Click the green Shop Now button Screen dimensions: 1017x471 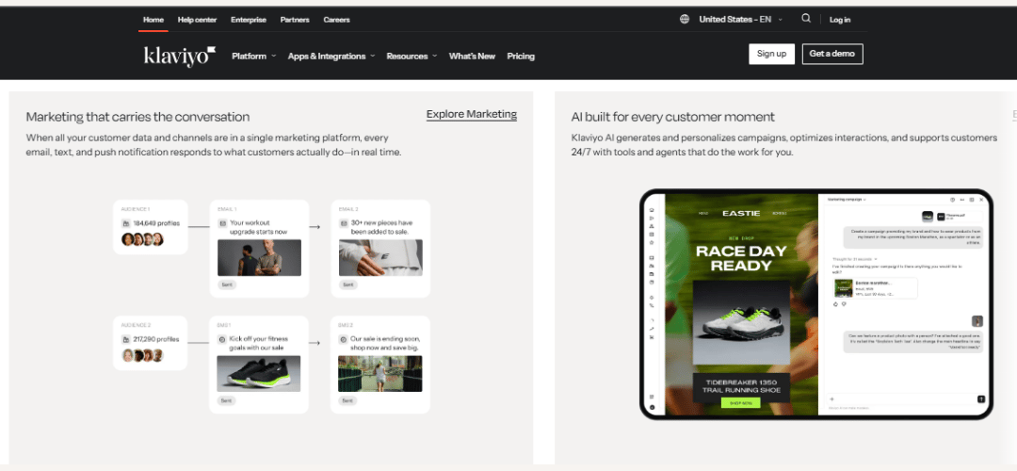pyautogui.click(x=741, y=403)
